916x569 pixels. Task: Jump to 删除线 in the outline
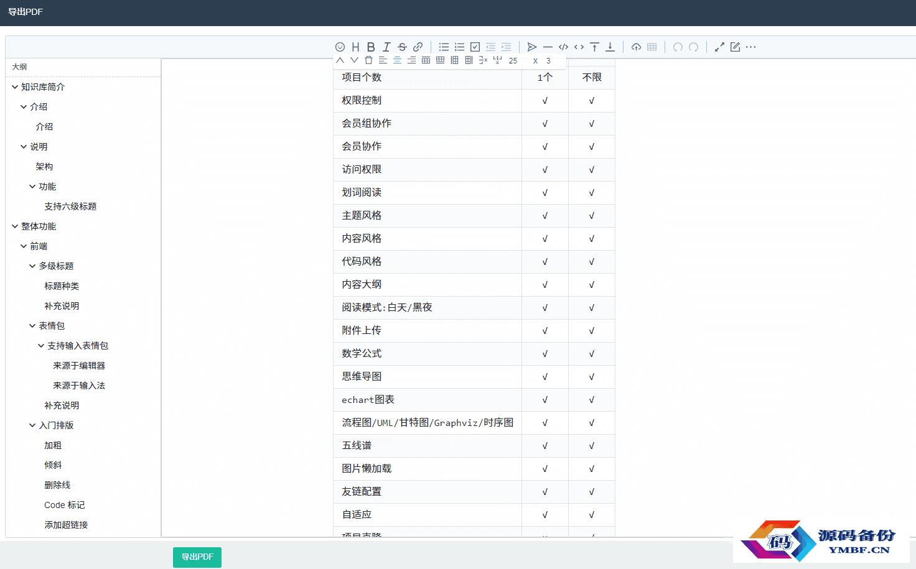coord(57,485)
